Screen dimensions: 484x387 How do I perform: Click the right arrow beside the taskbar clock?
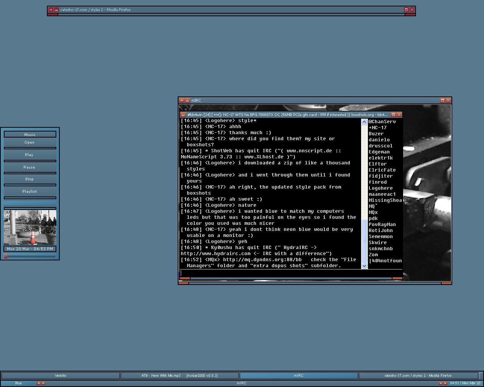[x=445, y=383]
